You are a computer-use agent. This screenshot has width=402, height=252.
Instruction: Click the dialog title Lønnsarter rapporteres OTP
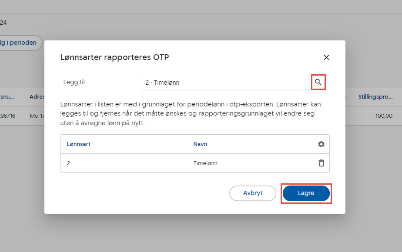pyautogui.click(x=114, y=57)
